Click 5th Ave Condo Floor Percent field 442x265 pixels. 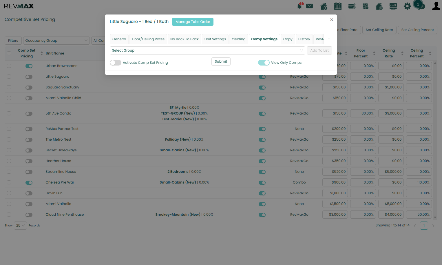[x=363, y=113]
